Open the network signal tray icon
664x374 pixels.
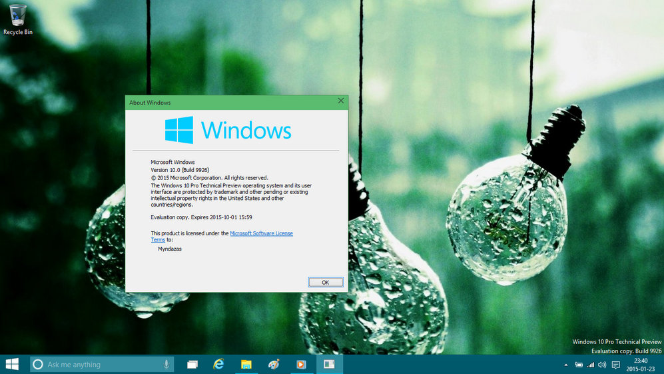pos(590,365)
